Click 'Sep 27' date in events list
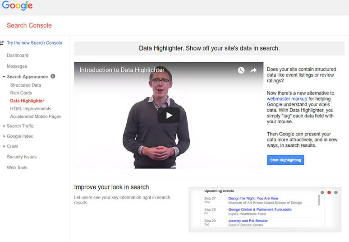 tap(210, 198)
